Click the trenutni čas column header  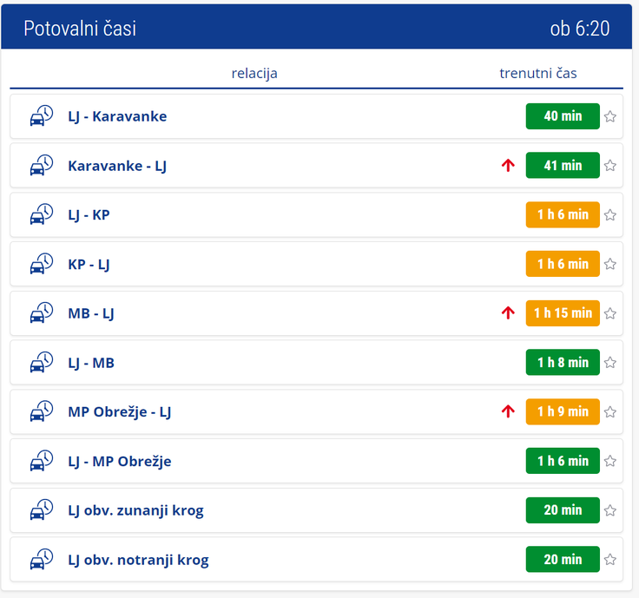pyautogui.click(x=538, y=73)
